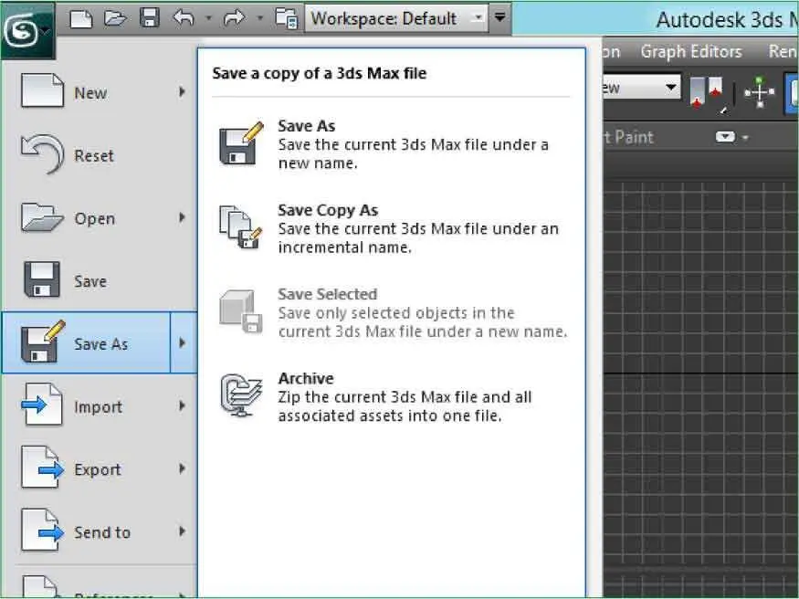799x599 pixels.
Task: Click the Redo arrow in quick access toolbar
Action: click(234, 18)
